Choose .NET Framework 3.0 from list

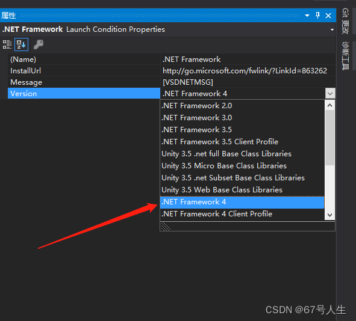pos(243,118)
